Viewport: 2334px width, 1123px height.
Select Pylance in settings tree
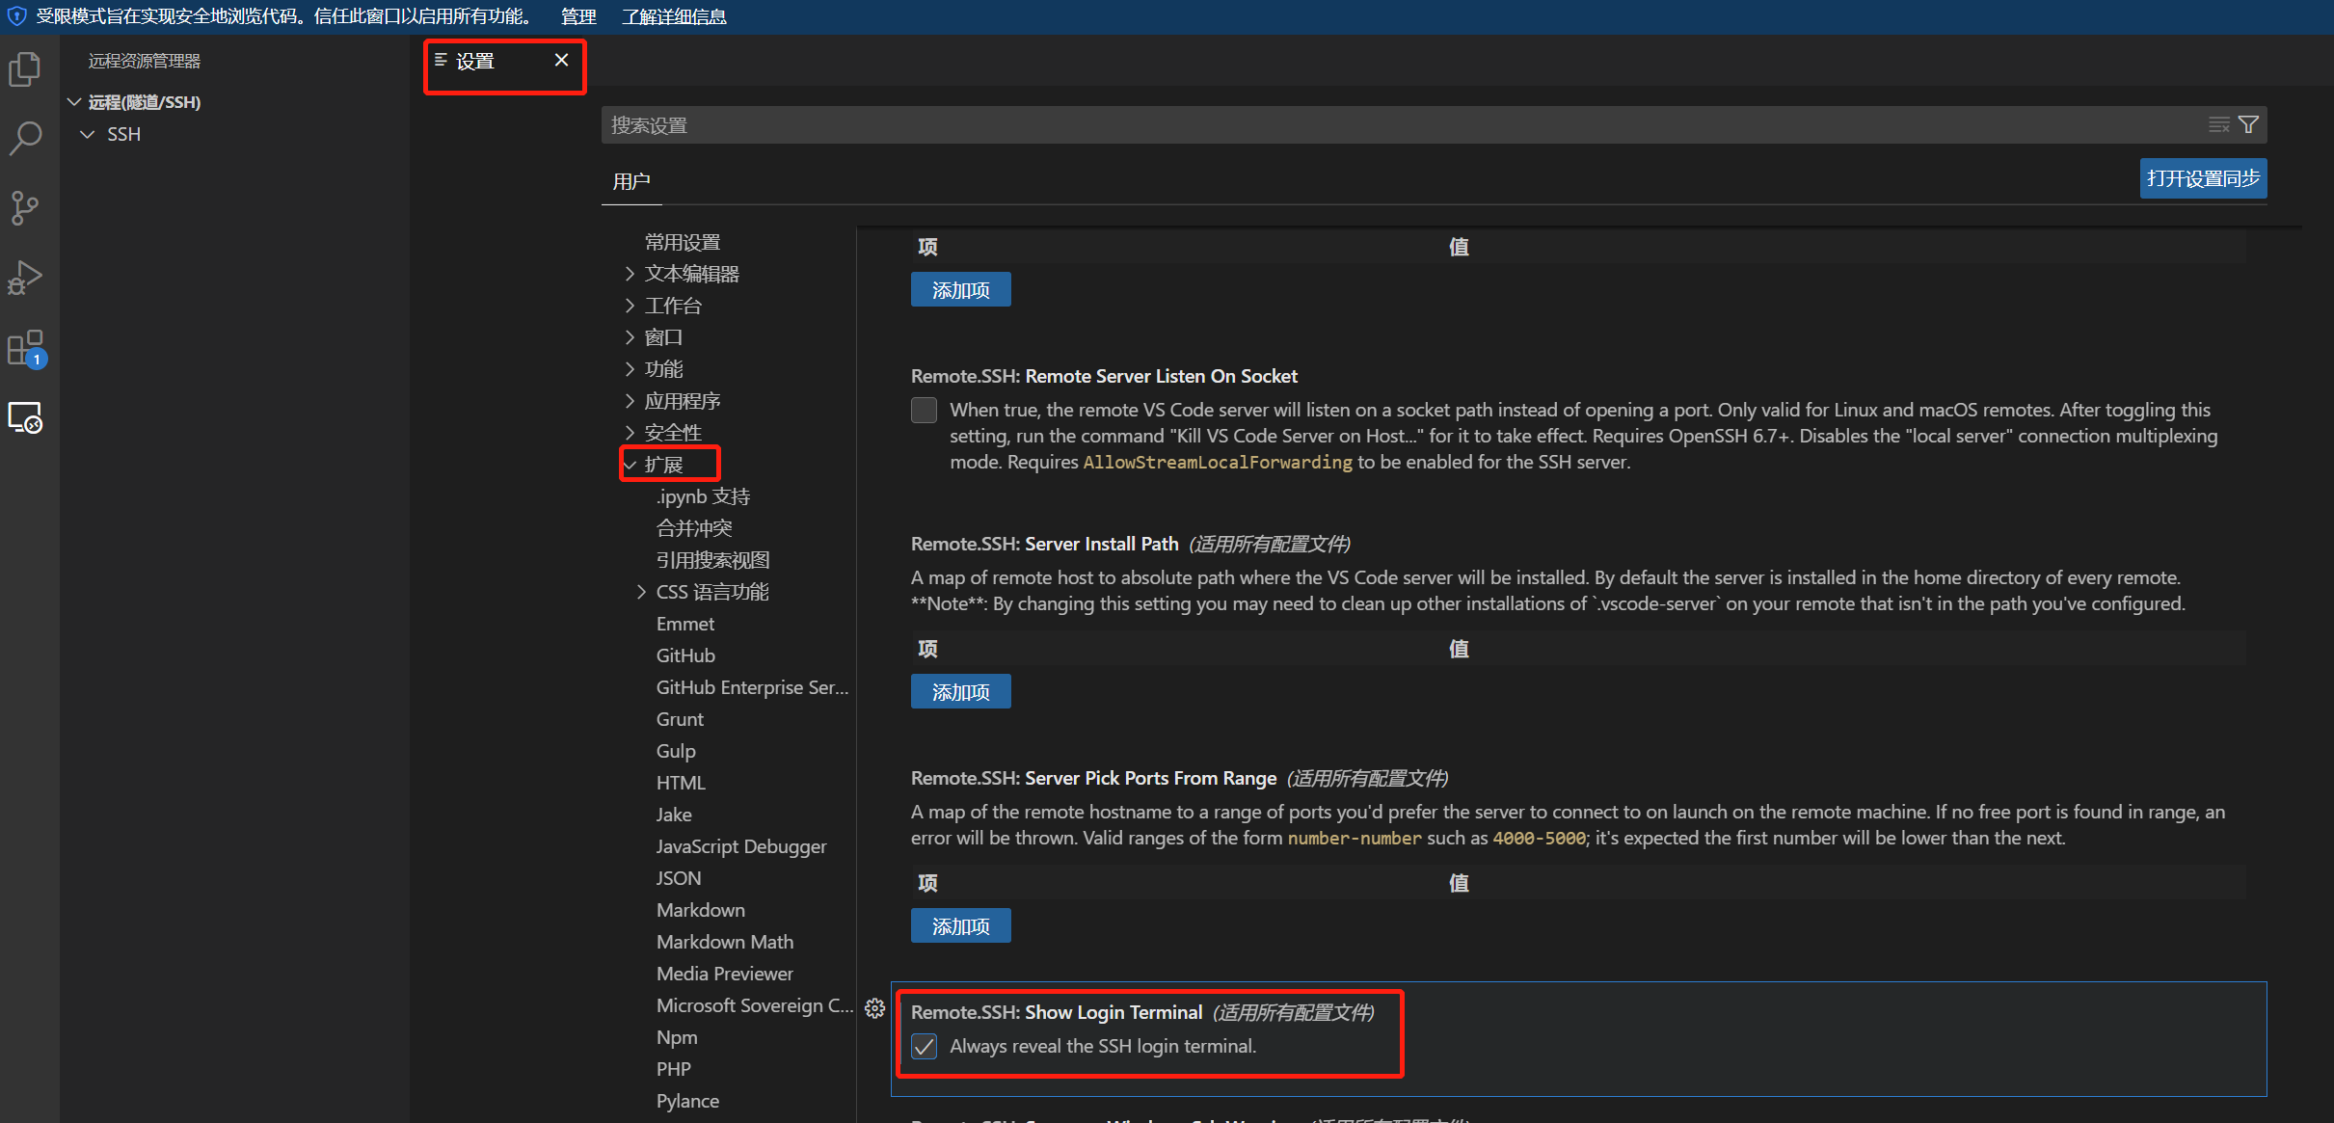687,1101
